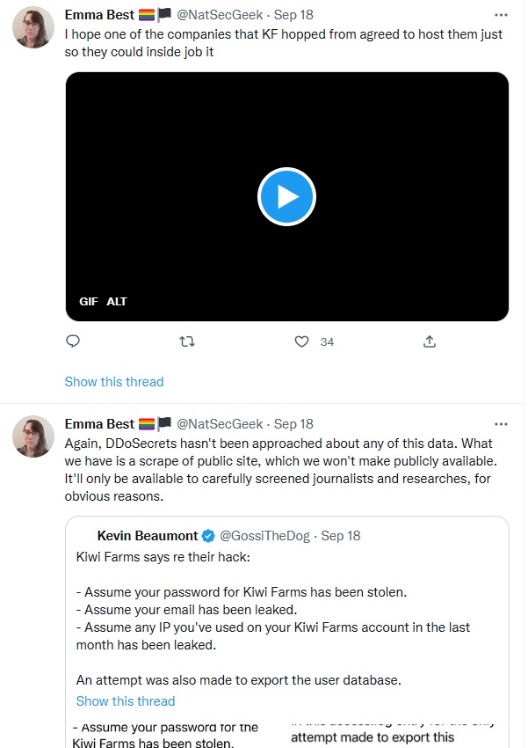Image resolution: width=528 pixels, height=748 pixels.
Task: Open Emma Best's avatar on second tweet
Action: pyautogui.click(x=33, y=436)
